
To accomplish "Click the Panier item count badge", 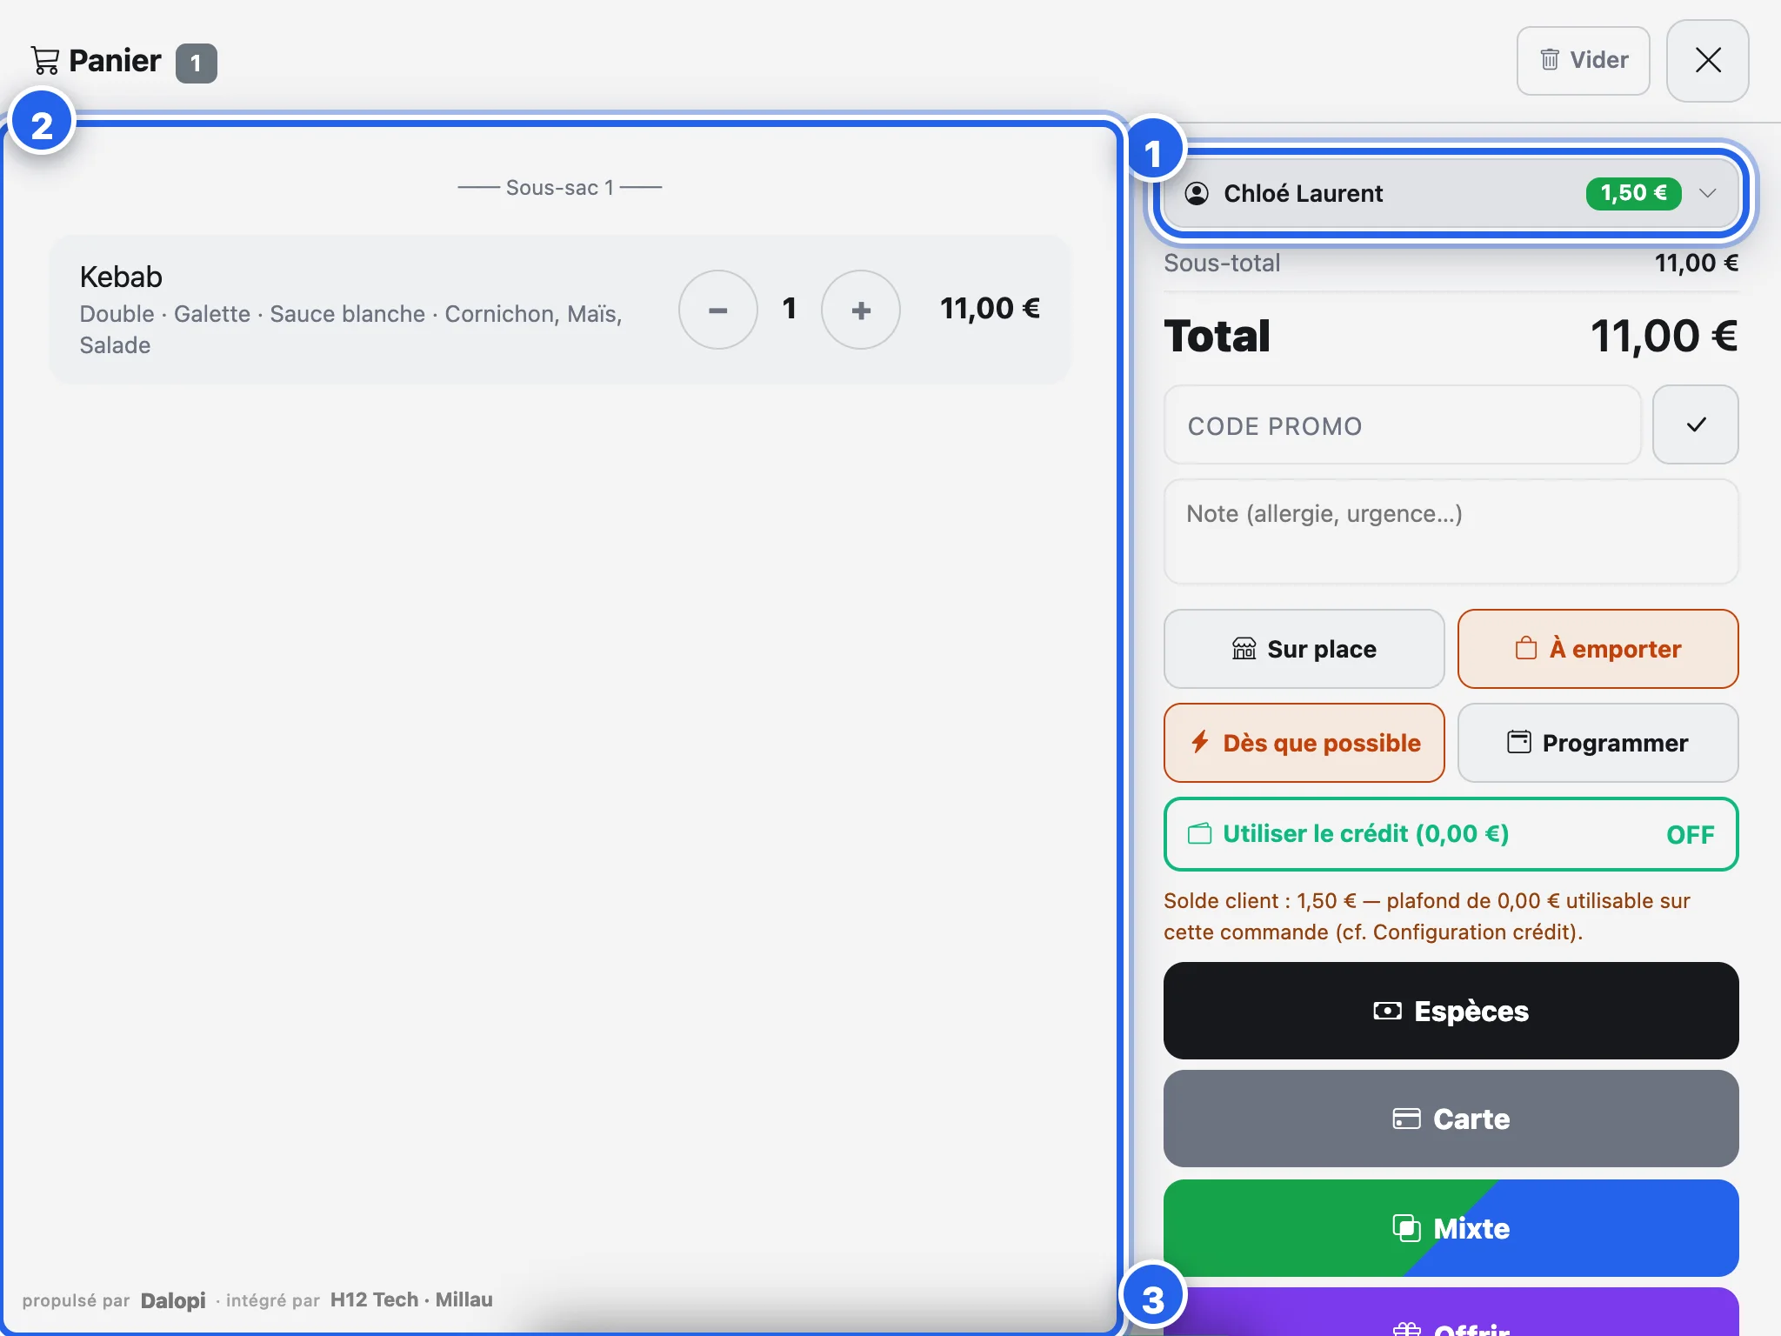I will [197, 63].
